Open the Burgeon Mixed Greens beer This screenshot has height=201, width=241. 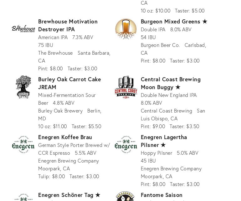click(x=170, y=21)
